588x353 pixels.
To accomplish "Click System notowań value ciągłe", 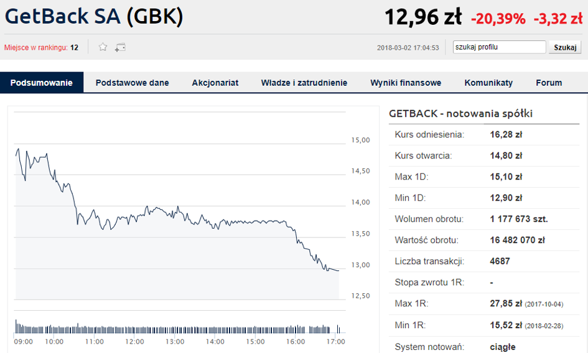I will point(503,347).
